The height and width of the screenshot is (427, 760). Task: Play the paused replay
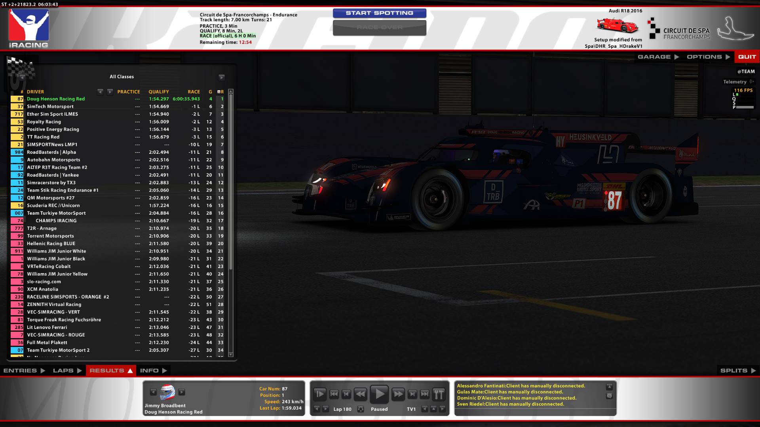[x=379, y=394]
